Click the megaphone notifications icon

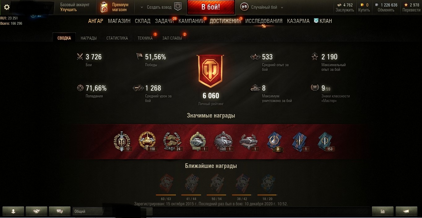pyautogui.click(x=406, y=211)
